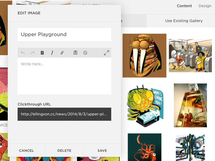Image resolution: width=215 pixels, height=161 pixels.
Task: Select the Clickthrough URL input field
Action: coord(64,114)
